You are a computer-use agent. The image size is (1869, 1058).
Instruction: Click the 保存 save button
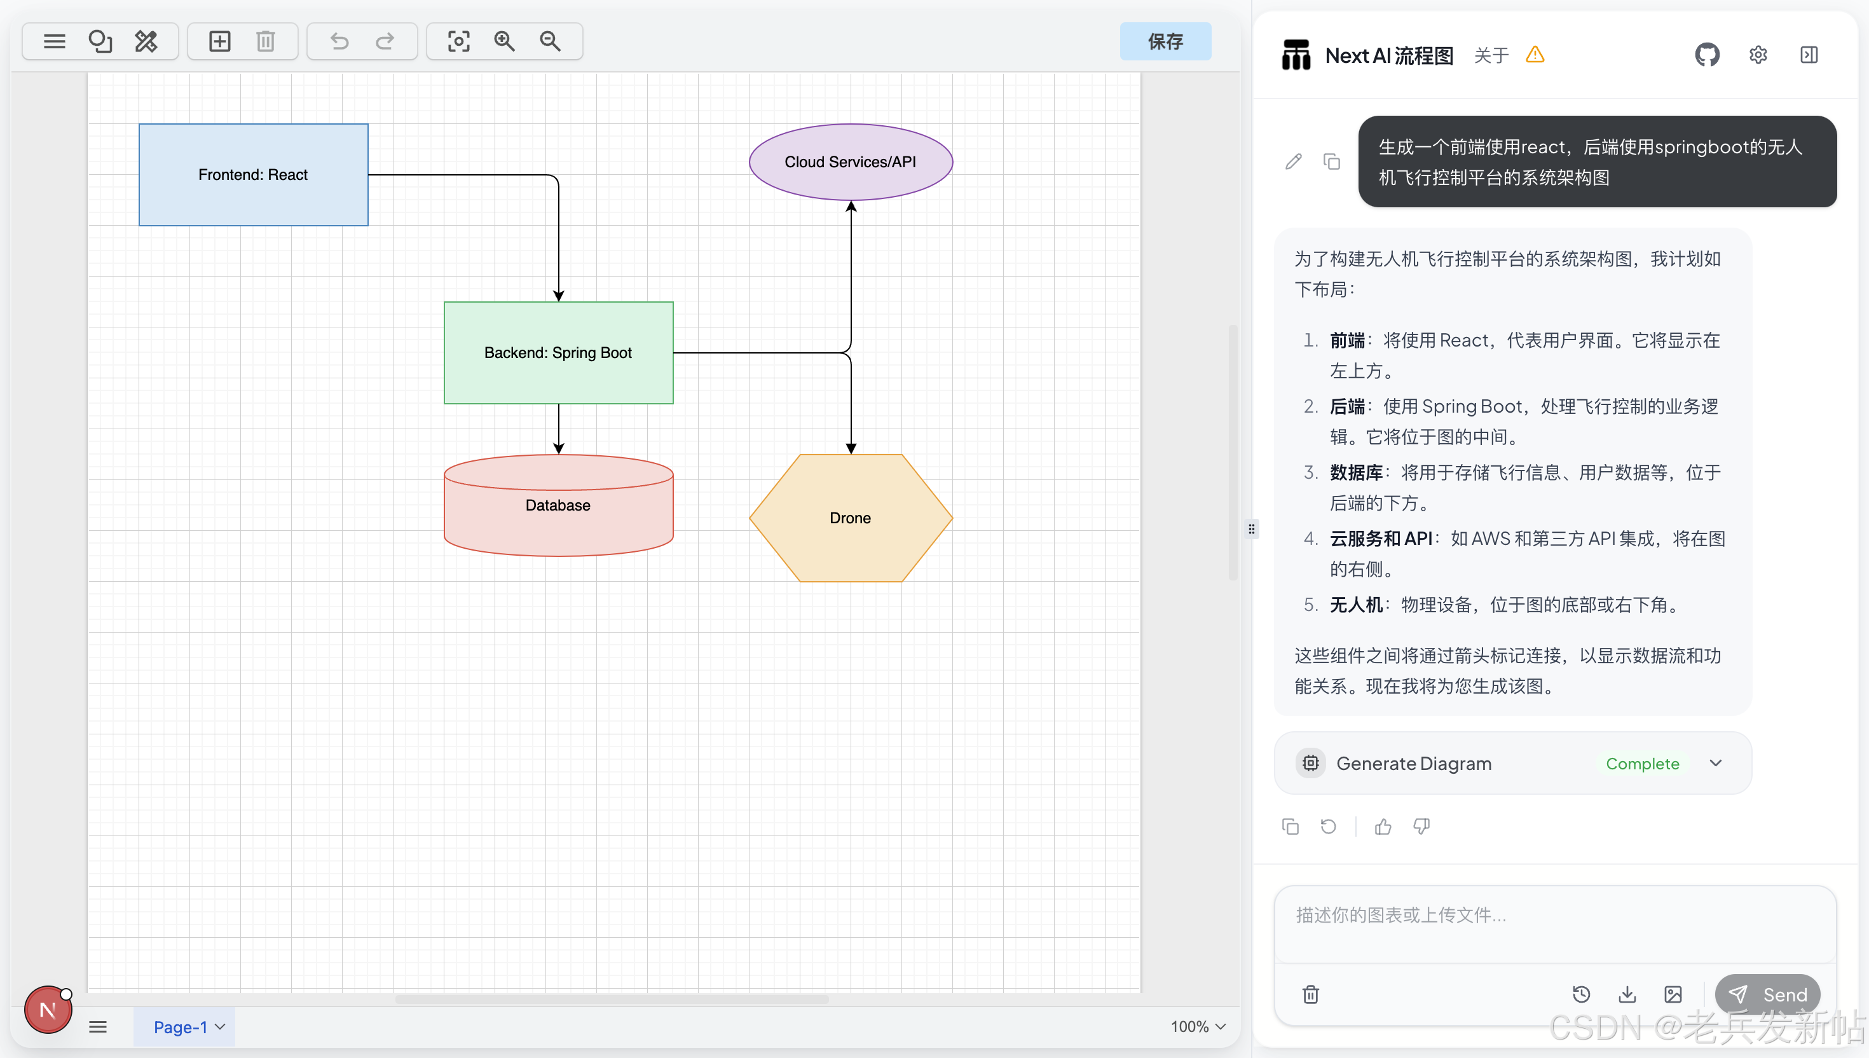pos(1165,41)
